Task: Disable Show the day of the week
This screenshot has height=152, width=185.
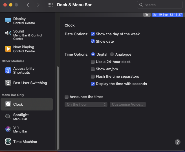Action: 93,34
